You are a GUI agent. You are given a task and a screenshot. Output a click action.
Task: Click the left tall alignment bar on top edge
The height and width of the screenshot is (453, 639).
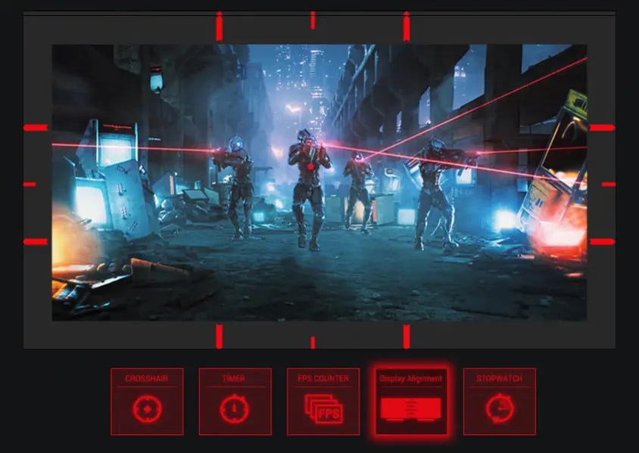point(219,26)
